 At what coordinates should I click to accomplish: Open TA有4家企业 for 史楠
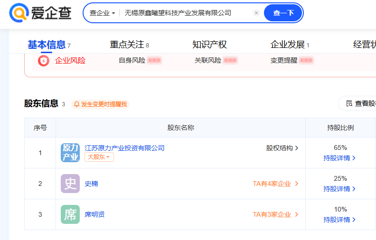click(x=275, y=184)
